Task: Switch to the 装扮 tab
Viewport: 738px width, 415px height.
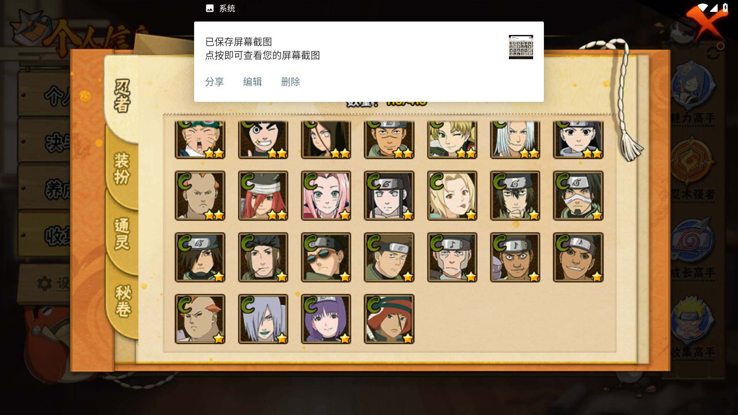Action: pos(122,168)
